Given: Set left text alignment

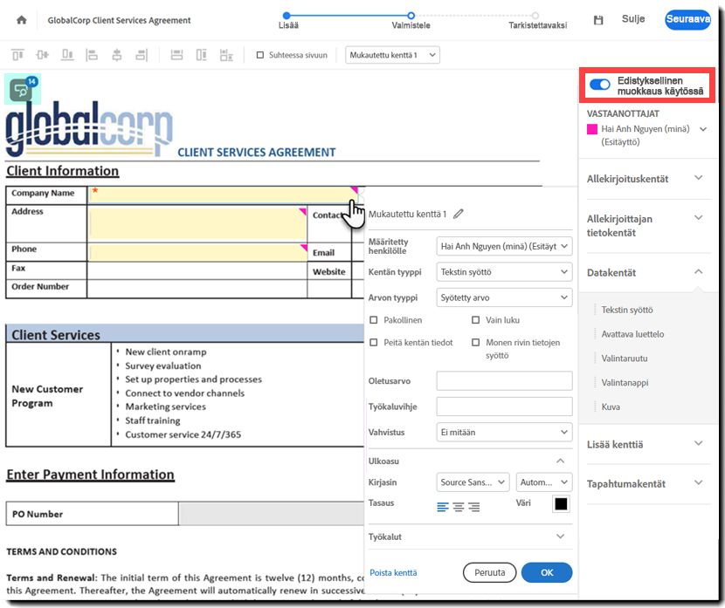Looking at the screenshot, I should [x=443, y=507].
